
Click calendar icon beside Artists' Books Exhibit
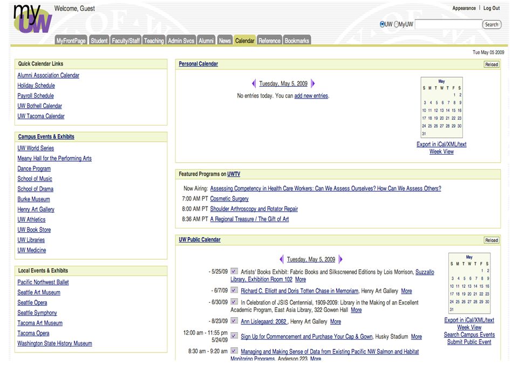234,271
